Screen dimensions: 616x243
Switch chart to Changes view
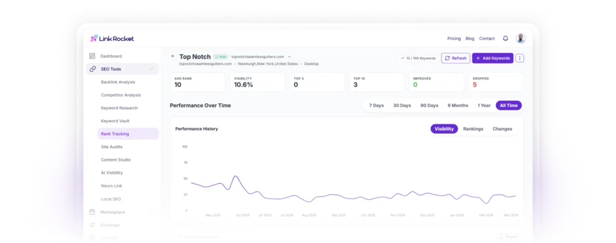point(502,128)
